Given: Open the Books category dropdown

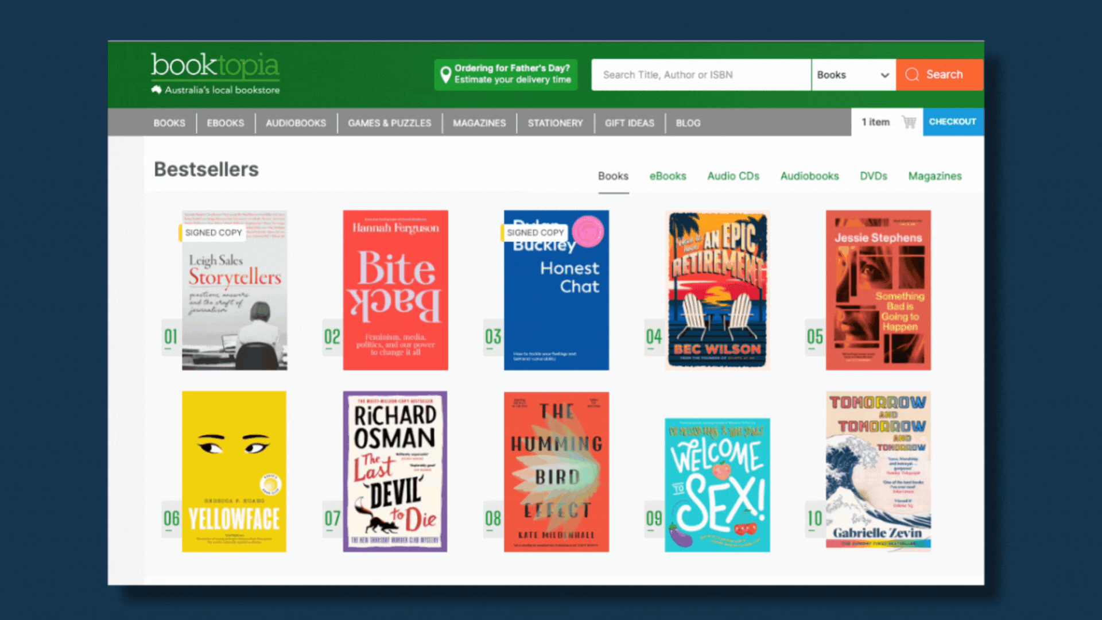Looking at the screenshot, I should 853,75.
